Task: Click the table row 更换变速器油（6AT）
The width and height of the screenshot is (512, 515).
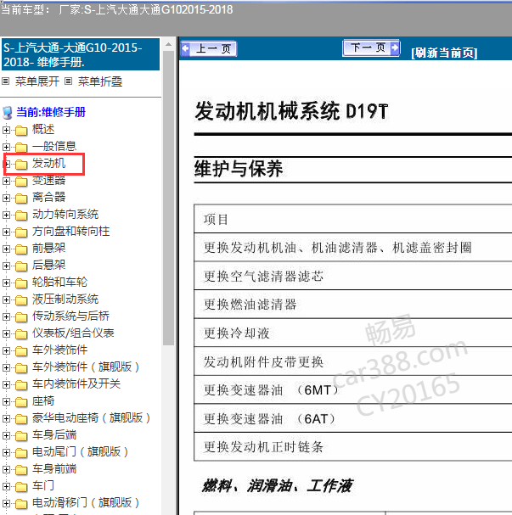Action: tap(353, 418)
